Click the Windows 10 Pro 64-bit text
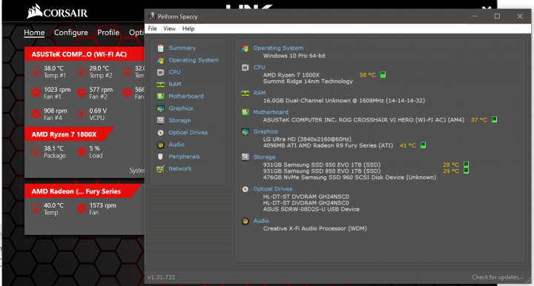534x286 pixels. 294,56
